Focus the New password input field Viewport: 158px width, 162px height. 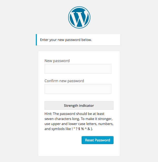(78, 69)
